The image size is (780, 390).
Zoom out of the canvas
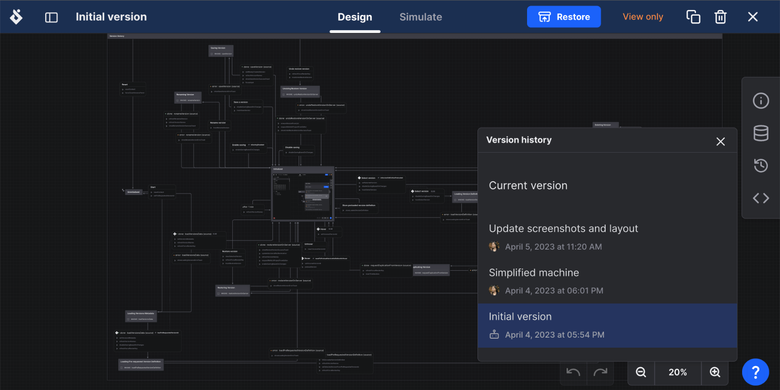pyautogui.click(x=641, y=372)
